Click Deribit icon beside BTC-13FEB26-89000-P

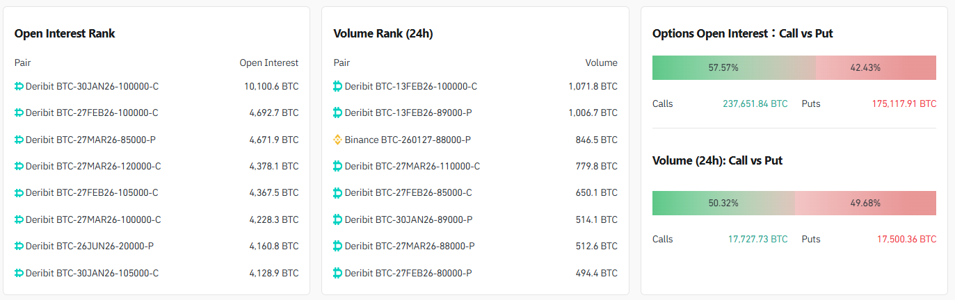pyautogui.click(x=338, y=112)
